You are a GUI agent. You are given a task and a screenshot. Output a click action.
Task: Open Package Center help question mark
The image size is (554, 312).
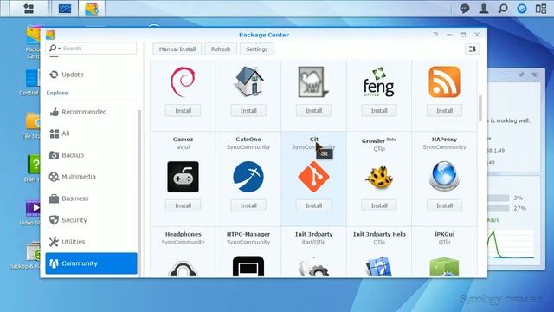[435, 35]
